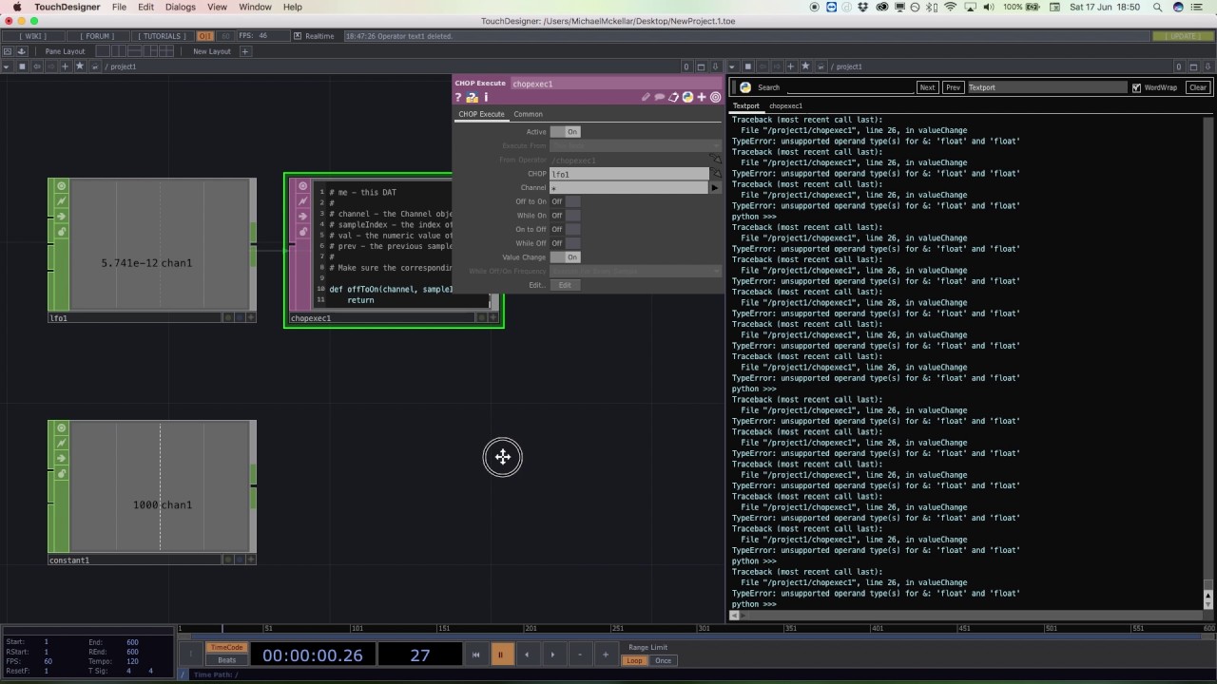
Task: Open WIKI link
Action: (32, 36)
